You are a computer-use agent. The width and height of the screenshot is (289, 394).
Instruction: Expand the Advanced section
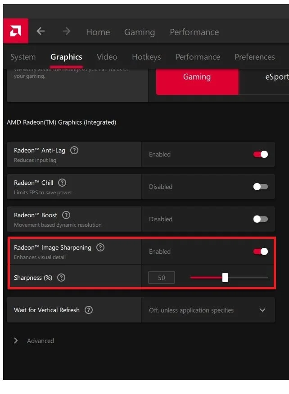pyautogui.click(x=16, y=341)
